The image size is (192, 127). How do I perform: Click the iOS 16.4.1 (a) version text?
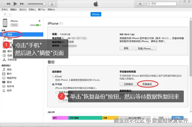(x=127, y=34)
